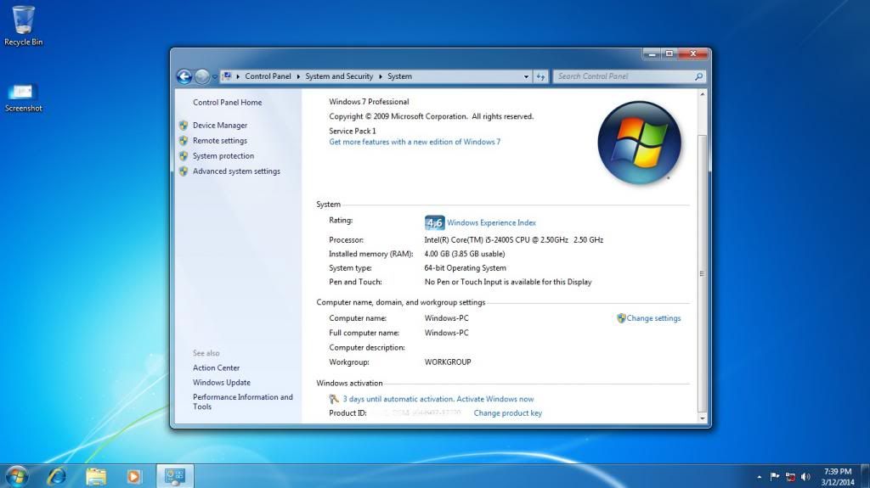Open Device Manager from the sidebar
The width and height of the screenshot is (870, 488).
coord(219,126)
